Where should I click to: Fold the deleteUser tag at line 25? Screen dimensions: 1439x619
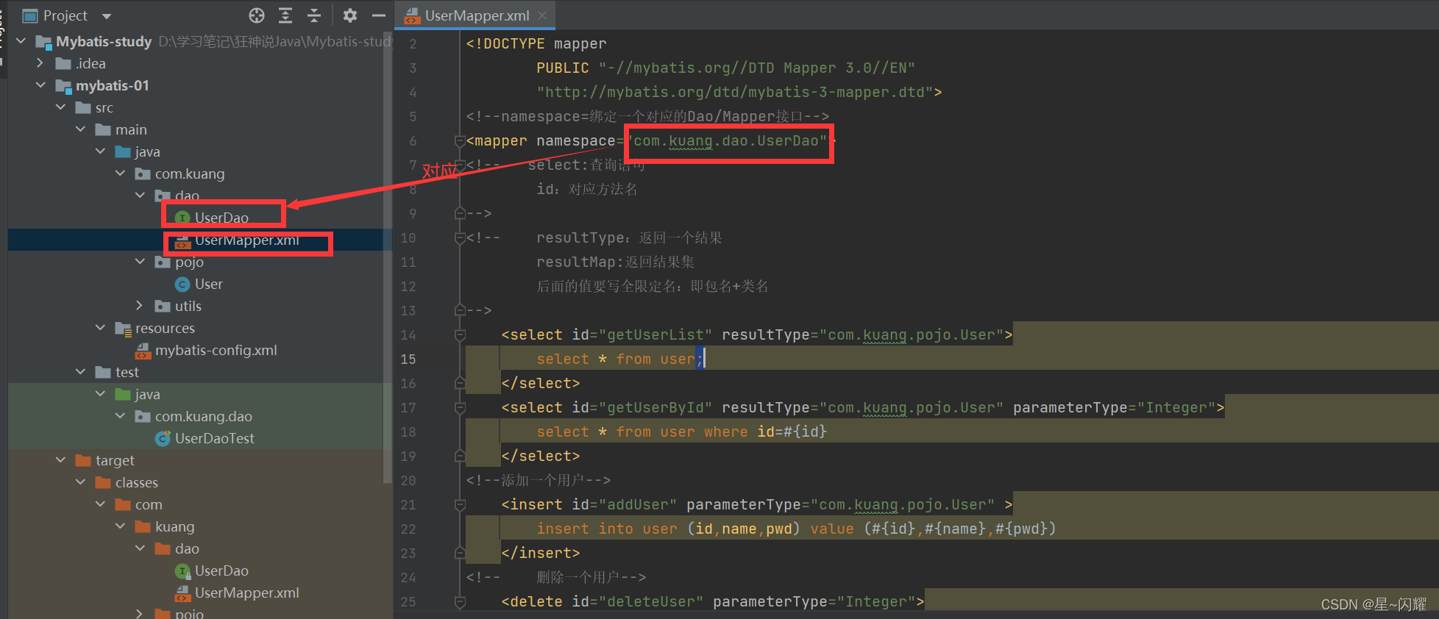pyautogui.click(x=460, y=601)
